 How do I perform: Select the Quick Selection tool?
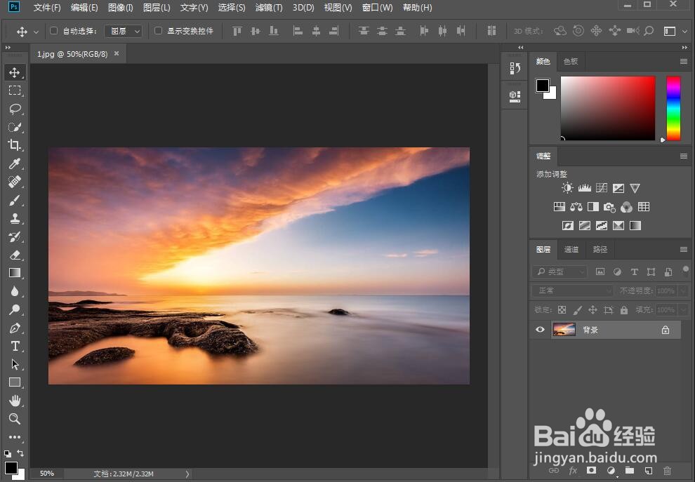pos(15,127)
